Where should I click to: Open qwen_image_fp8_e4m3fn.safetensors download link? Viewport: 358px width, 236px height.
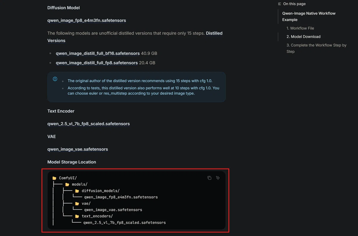pos(87,21)
